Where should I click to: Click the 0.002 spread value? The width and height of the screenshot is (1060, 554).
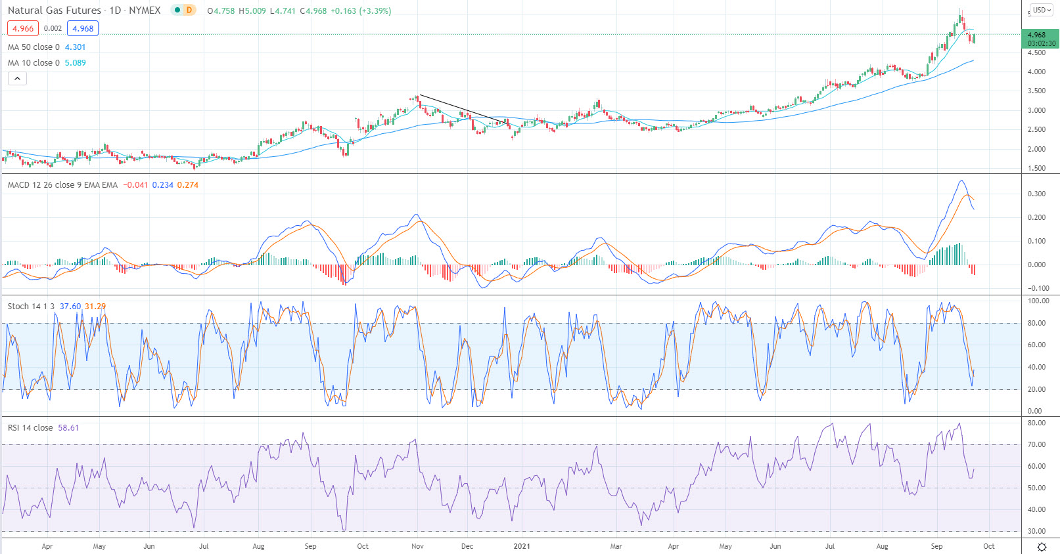[53, 28]
